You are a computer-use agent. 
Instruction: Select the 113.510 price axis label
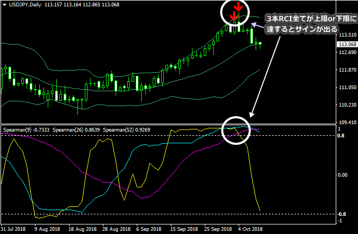347,35
